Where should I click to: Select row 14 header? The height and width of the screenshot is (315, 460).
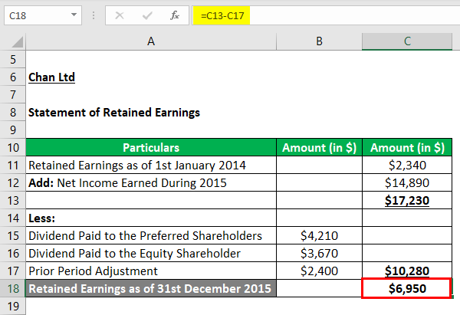(x=12, y=218)
